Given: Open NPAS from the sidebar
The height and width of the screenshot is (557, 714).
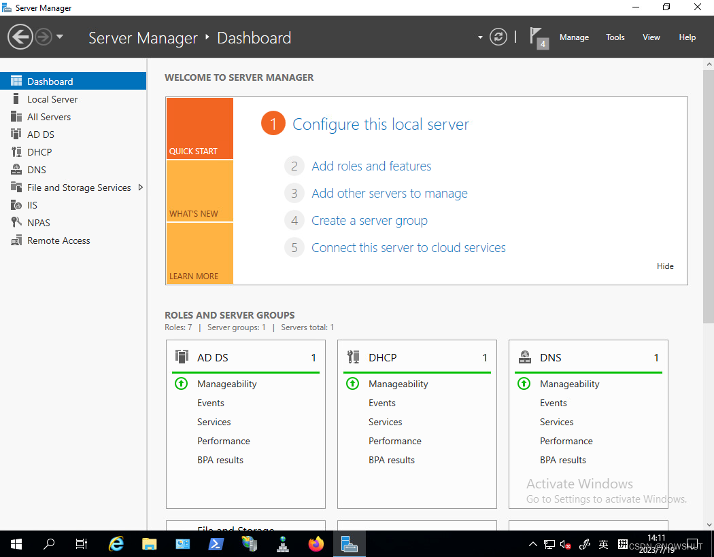Looking at the screenshot, I should tap(73, 223).
